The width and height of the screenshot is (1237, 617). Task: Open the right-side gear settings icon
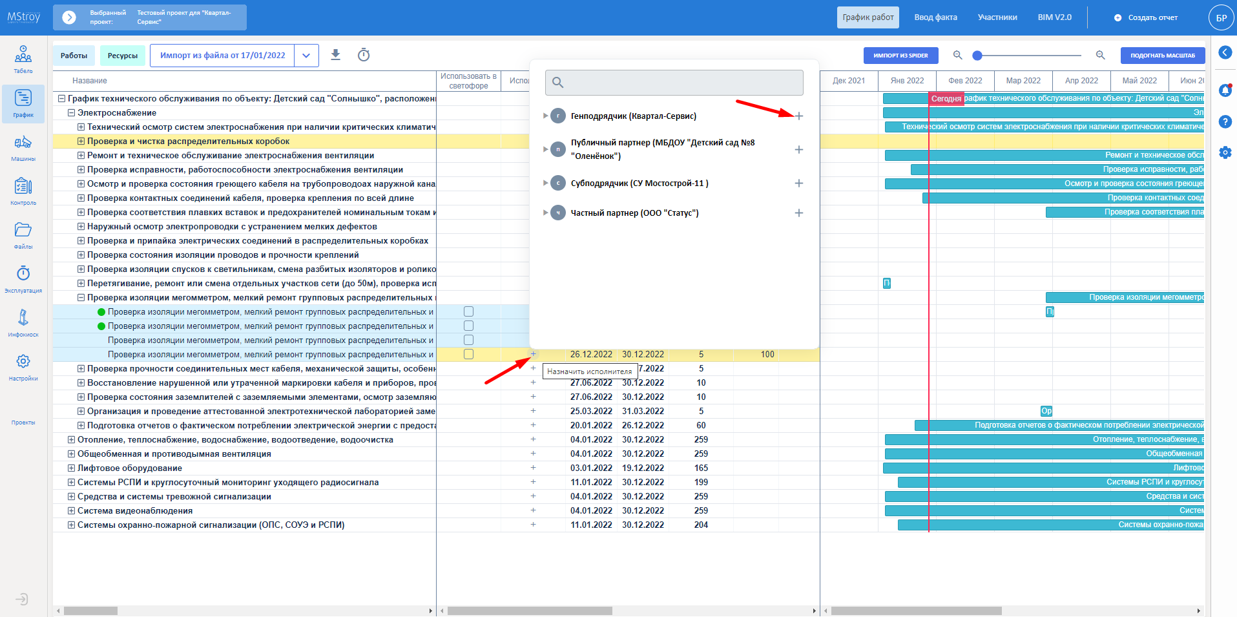point(1225,152)
